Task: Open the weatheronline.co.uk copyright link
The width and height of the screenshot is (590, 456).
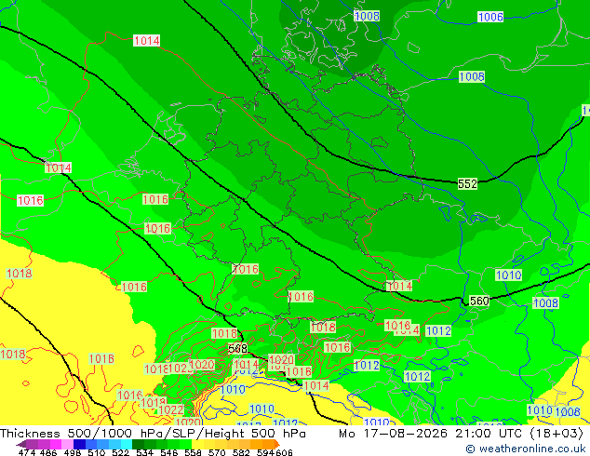Action: click(526, 449)
